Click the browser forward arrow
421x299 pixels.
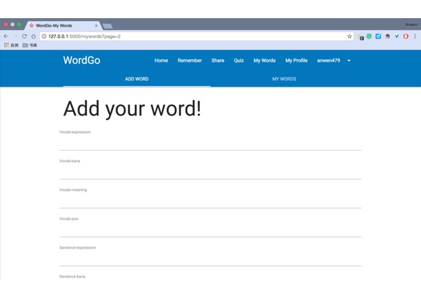(x=15, y=36)
